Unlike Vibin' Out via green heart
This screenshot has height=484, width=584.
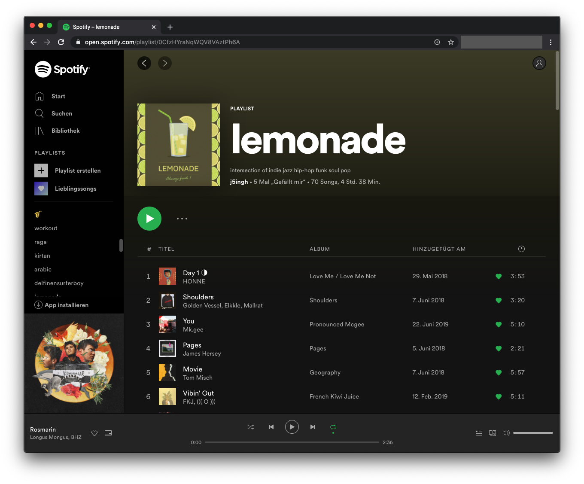499,397
